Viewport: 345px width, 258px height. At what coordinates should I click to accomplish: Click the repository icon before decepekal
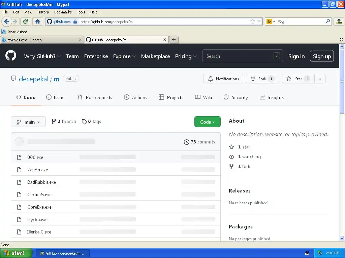click(13, 79)
